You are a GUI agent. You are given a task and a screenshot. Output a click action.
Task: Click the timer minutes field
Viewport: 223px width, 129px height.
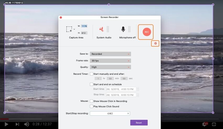110,78
